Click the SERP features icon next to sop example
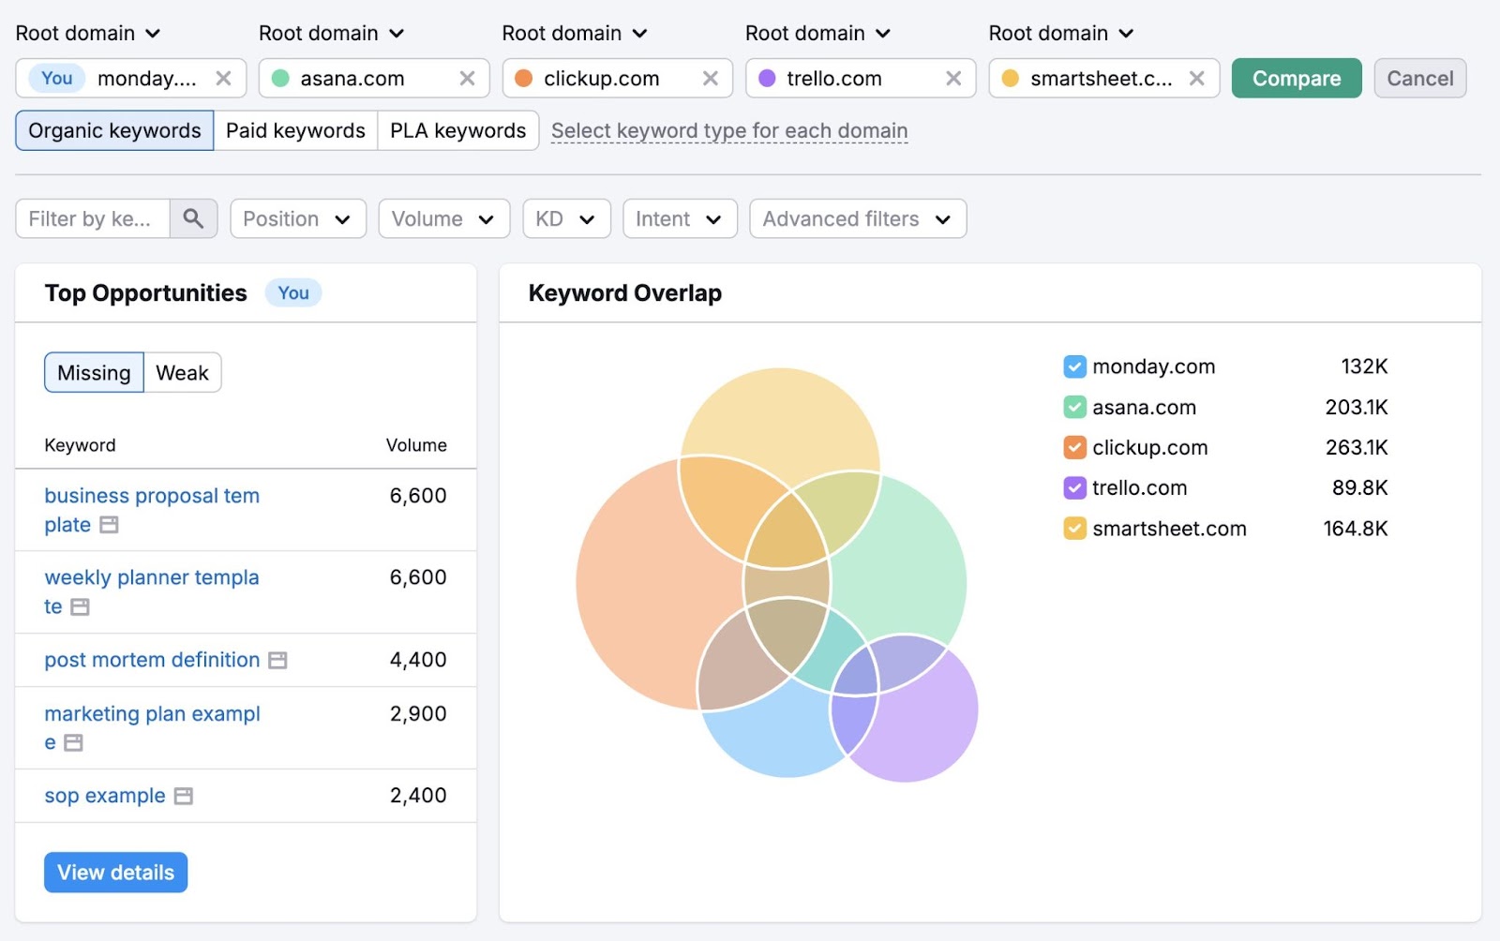 (184, 796)
